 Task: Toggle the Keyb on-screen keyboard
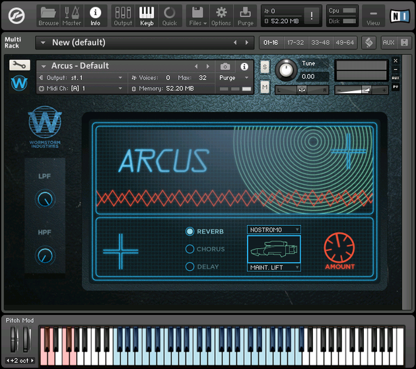[x=147, y=16]
